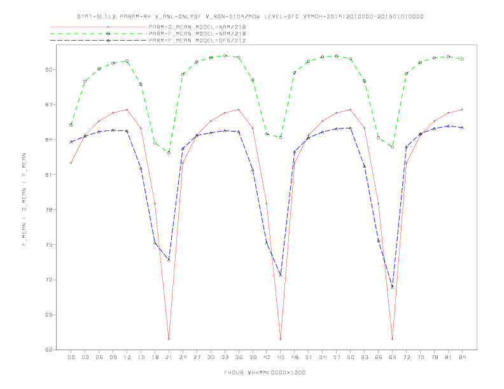
Task: Click the x-axis tick label 60
Action: (351, 357)
